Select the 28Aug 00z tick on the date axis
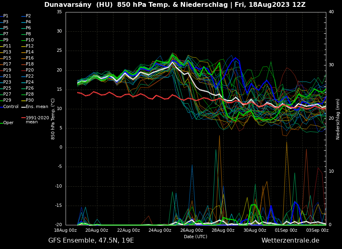The image size is (342, 249). point(223,231)
